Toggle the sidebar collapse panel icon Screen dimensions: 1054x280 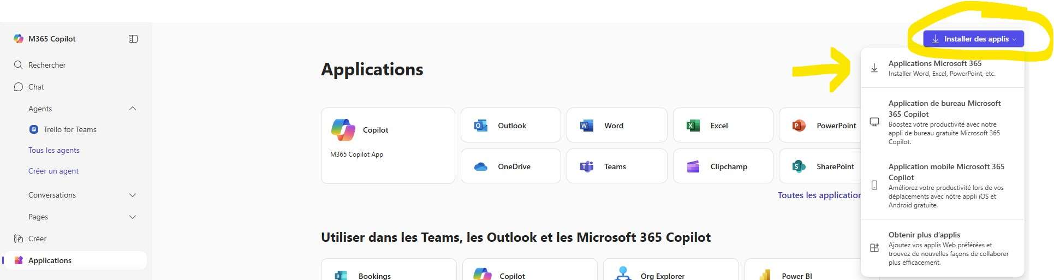coord(133,39)
